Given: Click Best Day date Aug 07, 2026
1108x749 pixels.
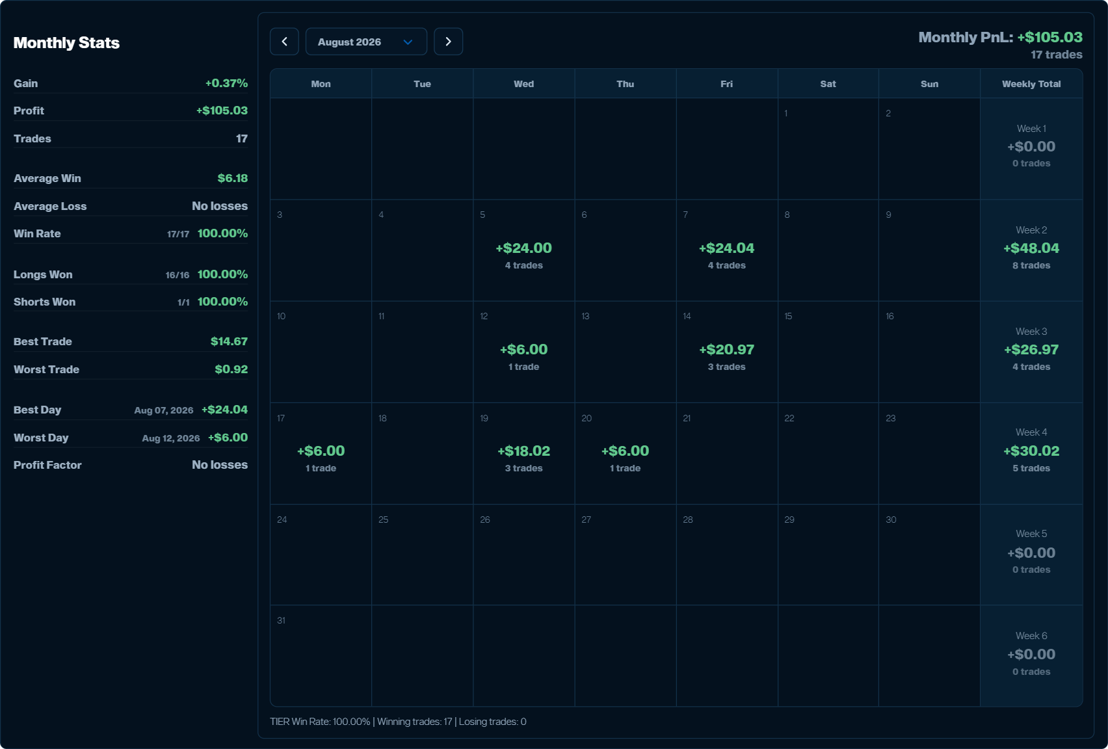Looking at the screenshot, I should click(164, 410).
